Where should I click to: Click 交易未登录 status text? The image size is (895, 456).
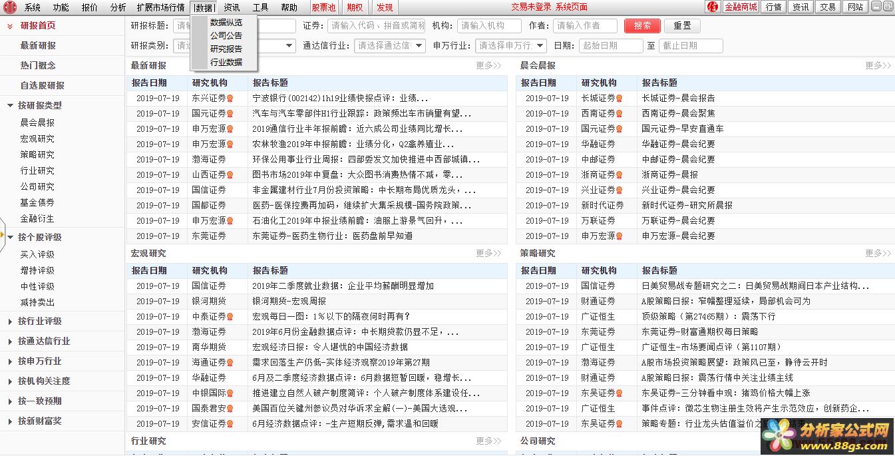click(x=531, y=7)
